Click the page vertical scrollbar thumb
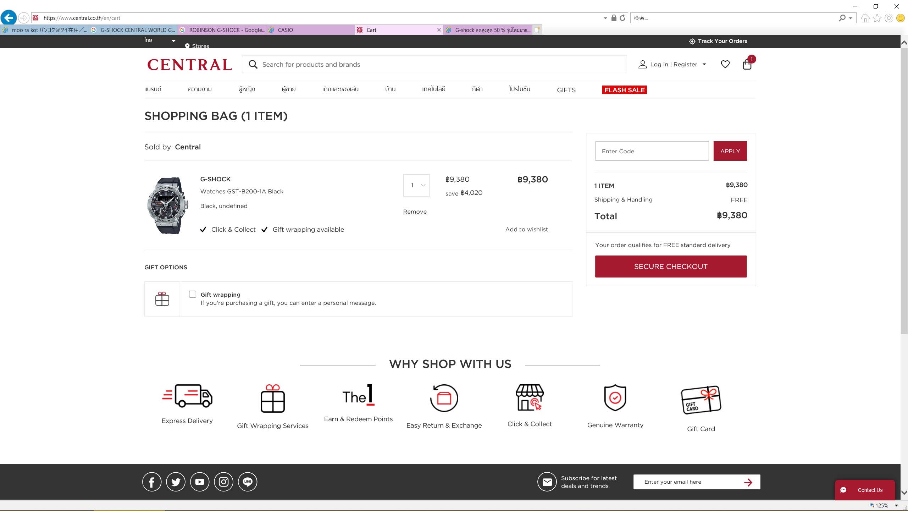Viewport: 908px width, 511px height. [x=904, y=191]
